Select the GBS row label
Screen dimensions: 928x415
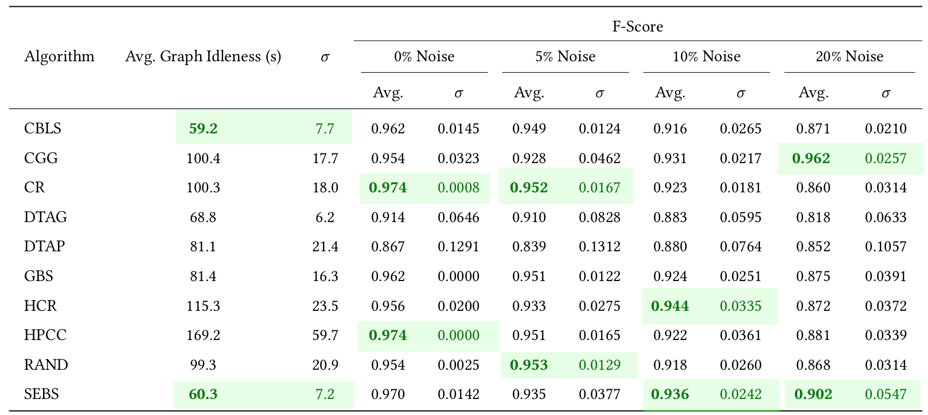(38, 276)
